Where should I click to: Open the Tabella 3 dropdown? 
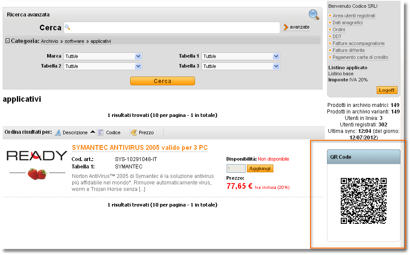point(240,66)
